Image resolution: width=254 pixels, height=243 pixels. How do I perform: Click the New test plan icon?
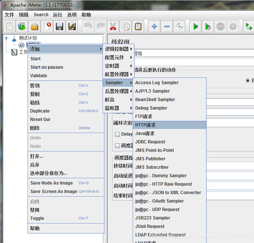point(10,26)
